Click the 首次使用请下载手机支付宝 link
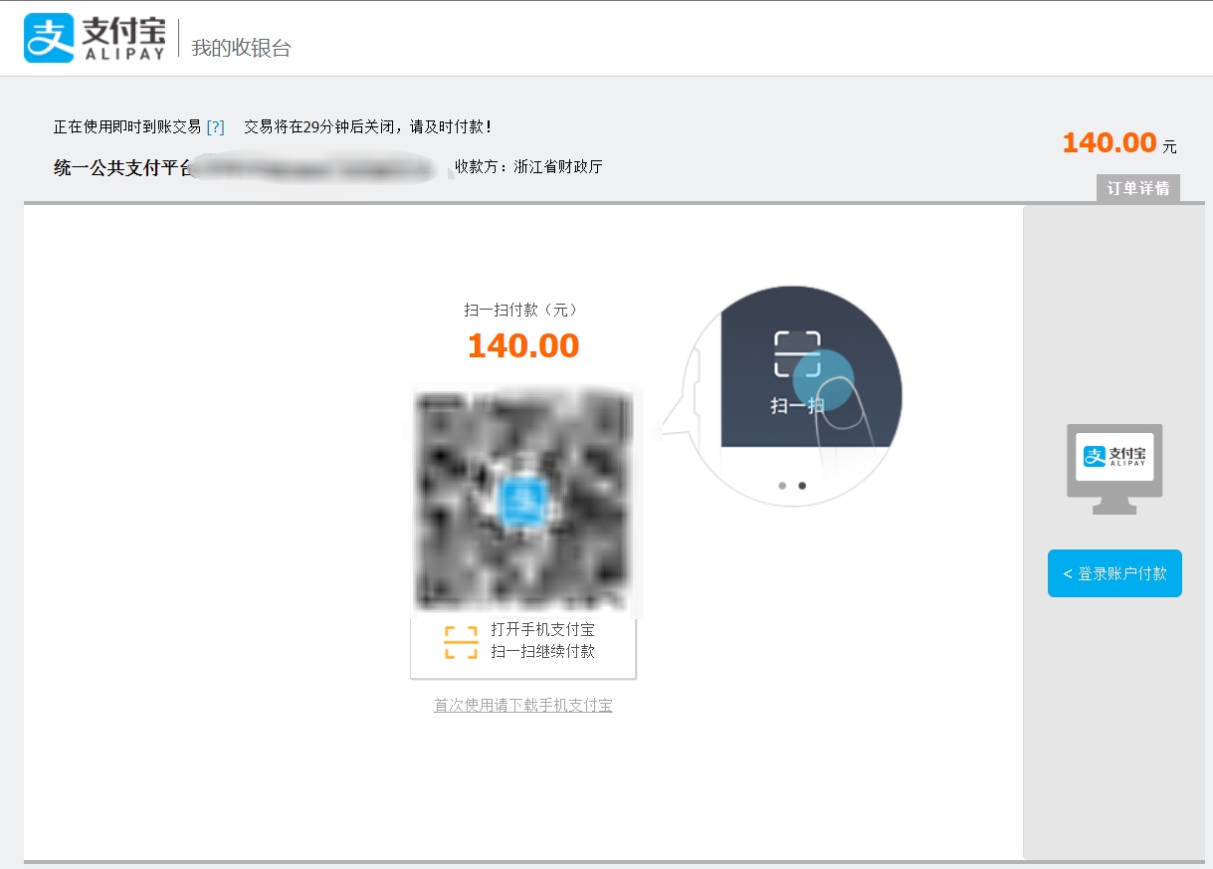 (x=523, y=706)
